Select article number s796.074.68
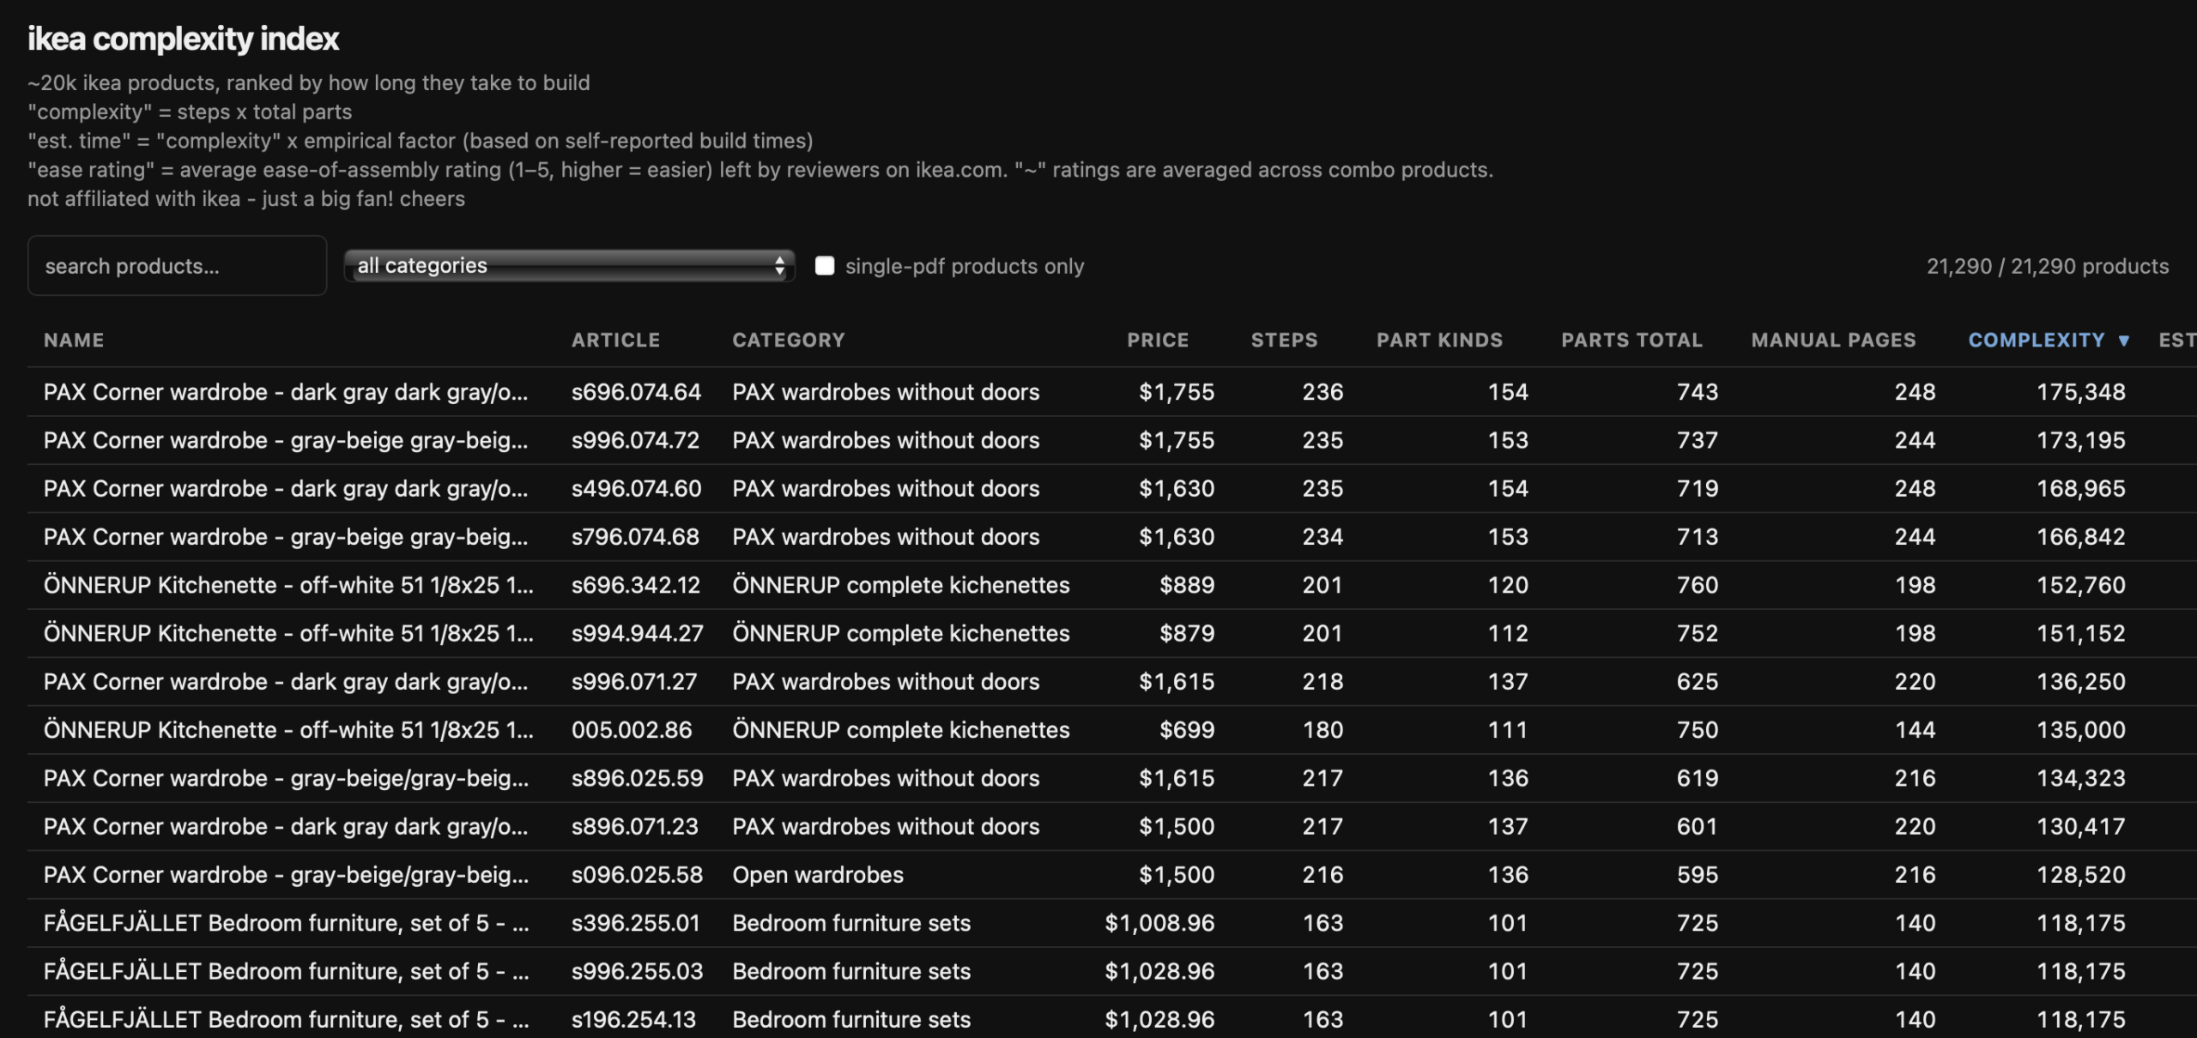The height and width of the screenshot is (1038, 2197). [635, 537]
